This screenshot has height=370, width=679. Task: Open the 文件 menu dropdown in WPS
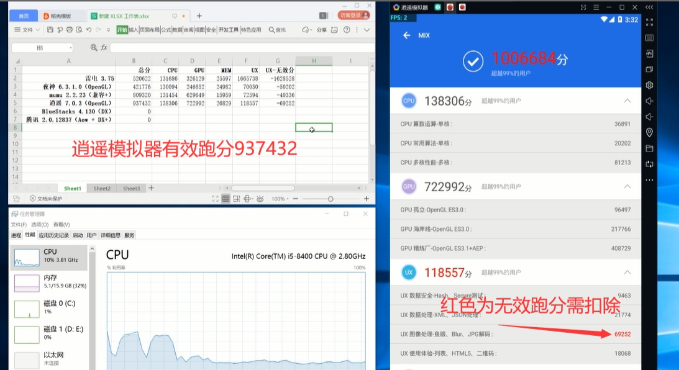coord(27,30)
